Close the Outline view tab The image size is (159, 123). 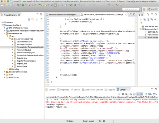click(142, 15)
